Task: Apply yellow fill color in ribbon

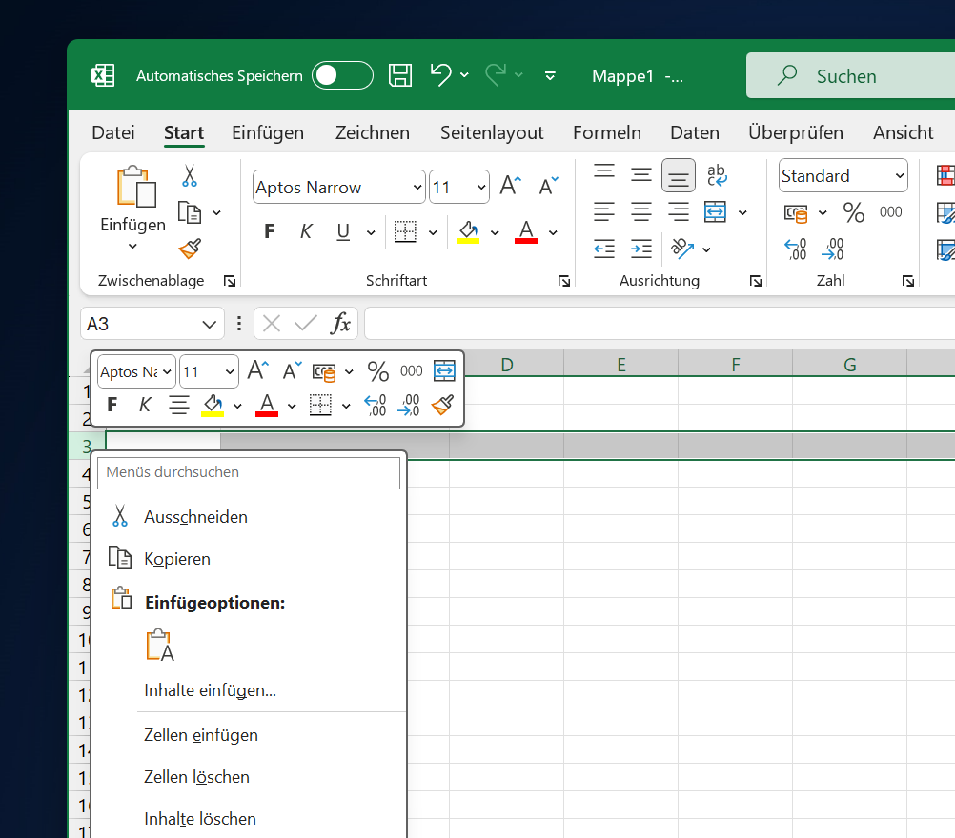Action: [x=468, y=231]
